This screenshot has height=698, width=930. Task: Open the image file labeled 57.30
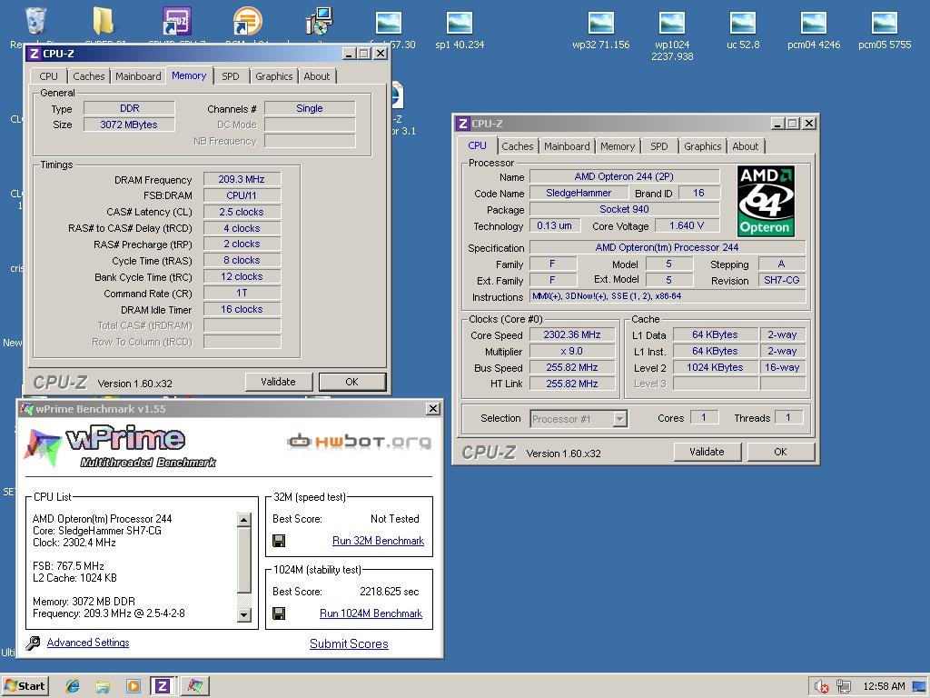[x=389, y=23]
